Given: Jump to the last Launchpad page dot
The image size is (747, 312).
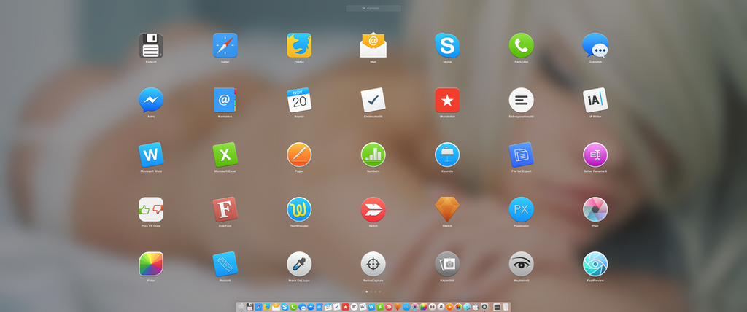Looking at the screenshot, I should (379, 291).
